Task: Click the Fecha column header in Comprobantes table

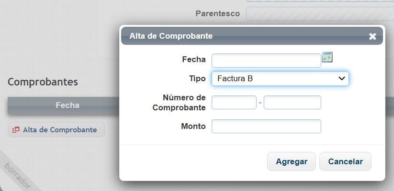Action: pos(68,105)
